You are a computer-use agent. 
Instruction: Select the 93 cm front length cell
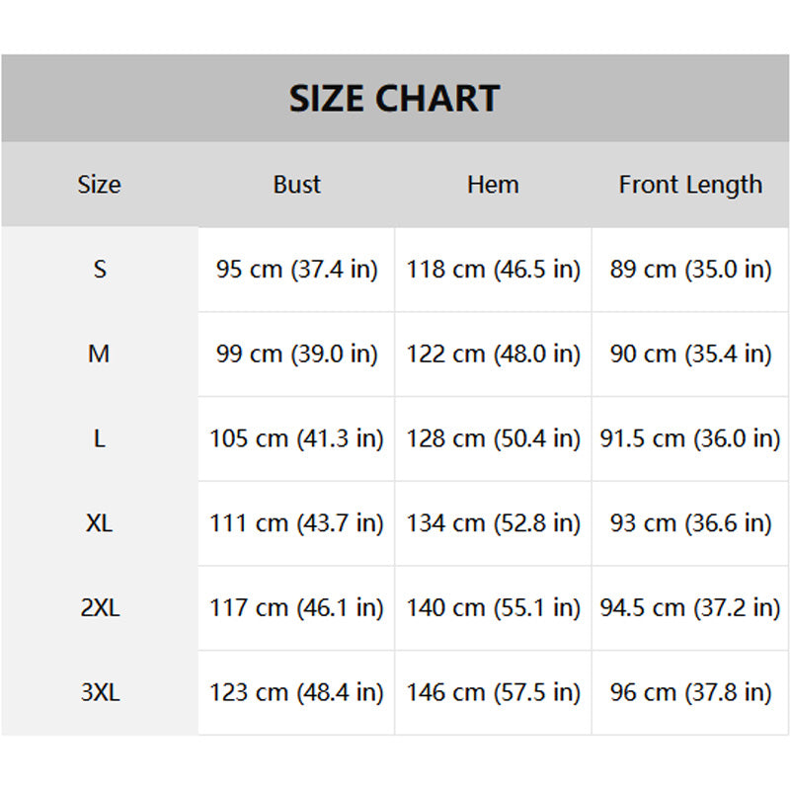coord(690,523)
